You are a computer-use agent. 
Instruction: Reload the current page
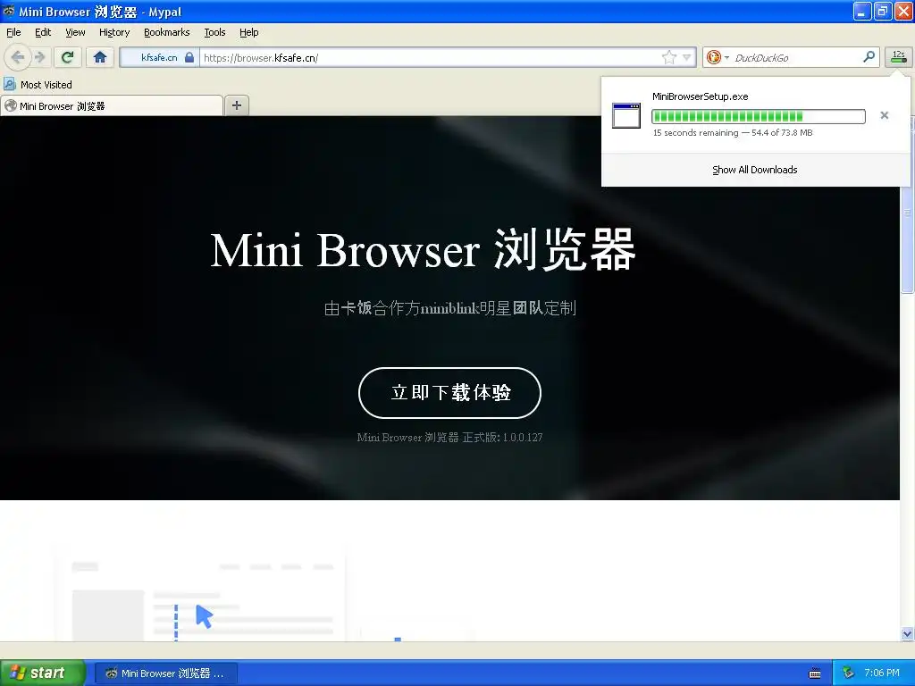(x=67, y=57)
